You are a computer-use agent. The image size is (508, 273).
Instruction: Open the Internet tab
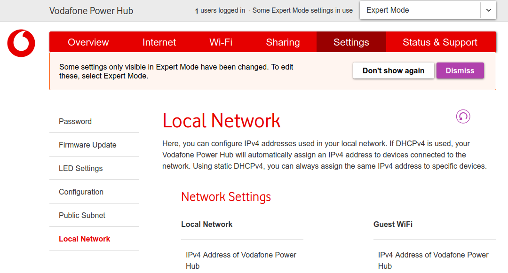(159, 42)
